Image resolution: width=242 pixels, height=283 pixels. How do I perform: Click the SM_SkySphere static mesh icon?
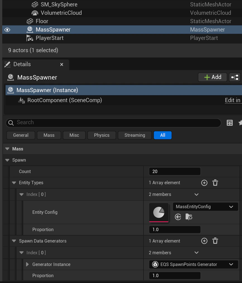coord(35,4)
